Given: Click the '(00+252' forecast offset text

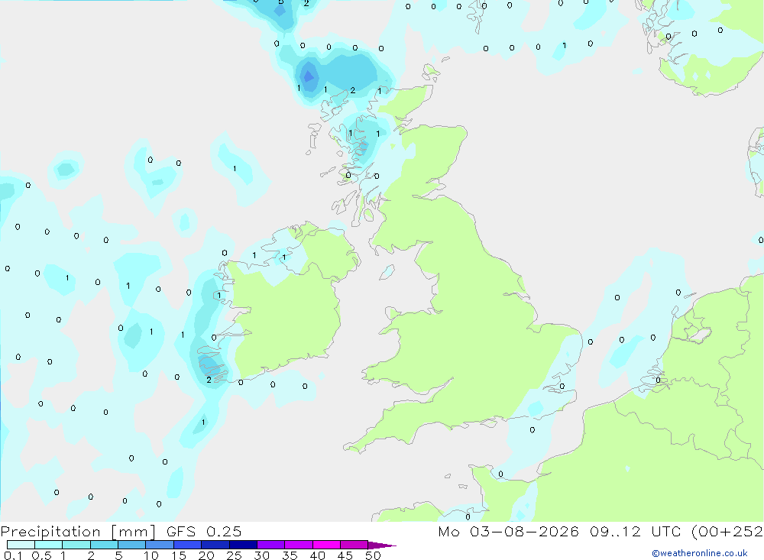Looking at the screenshot, I should pyautogui.click(x=727, y=532).
